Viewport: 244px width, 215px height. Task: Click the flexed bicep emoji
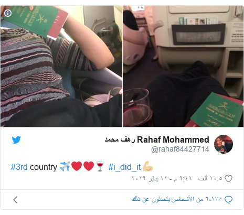[148, 166]
